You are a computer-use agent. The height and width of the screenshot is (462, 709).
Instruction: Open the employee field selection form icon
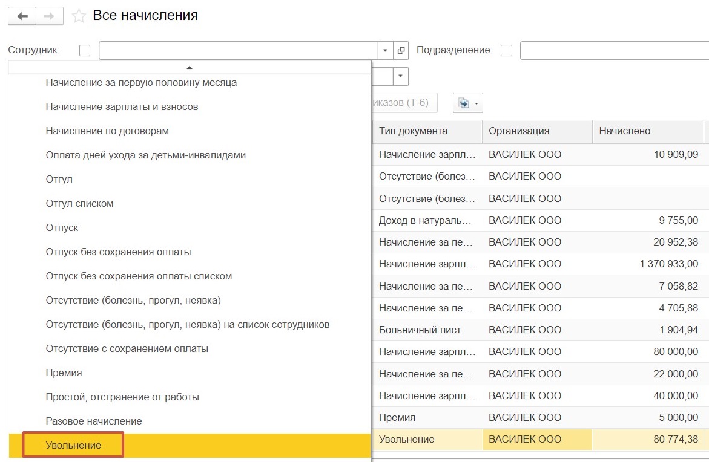coord(401,50)
